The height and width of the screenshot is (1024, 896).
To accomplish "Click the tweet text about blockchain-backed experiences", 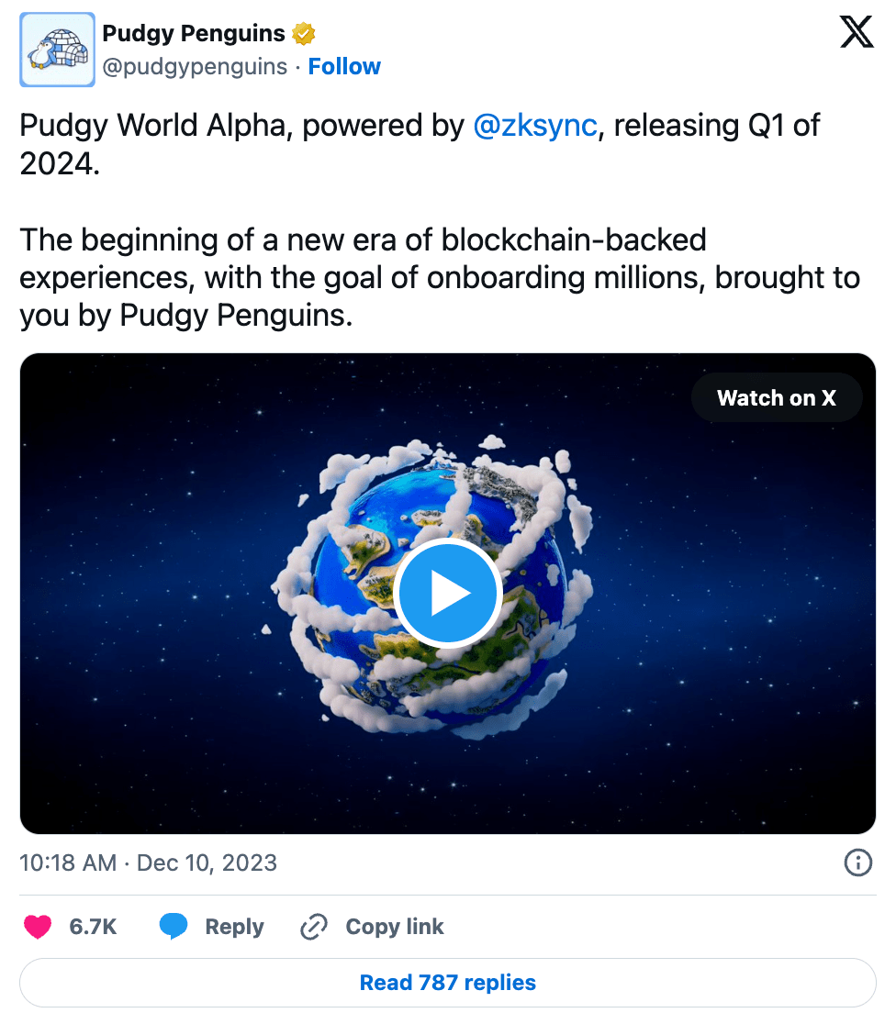I will (x=439, y=278).
